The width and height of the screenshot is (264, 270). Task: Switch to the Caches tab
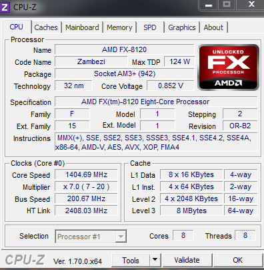(46, 27)
